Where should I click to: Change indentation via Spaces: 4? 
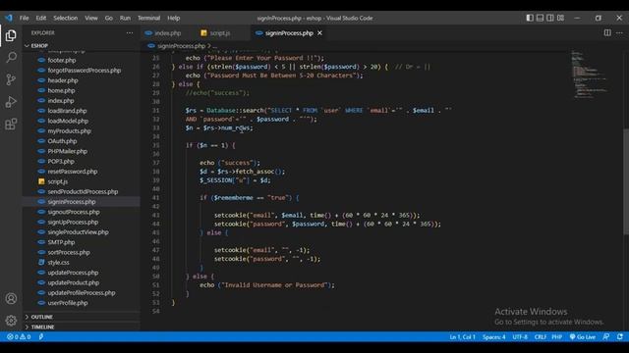click(x=493, y=337)
